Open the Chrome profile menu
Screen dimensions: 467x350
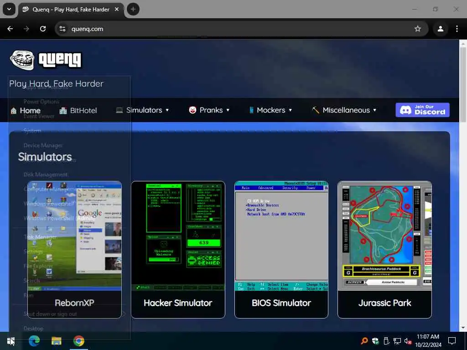(x=441, y=29)
